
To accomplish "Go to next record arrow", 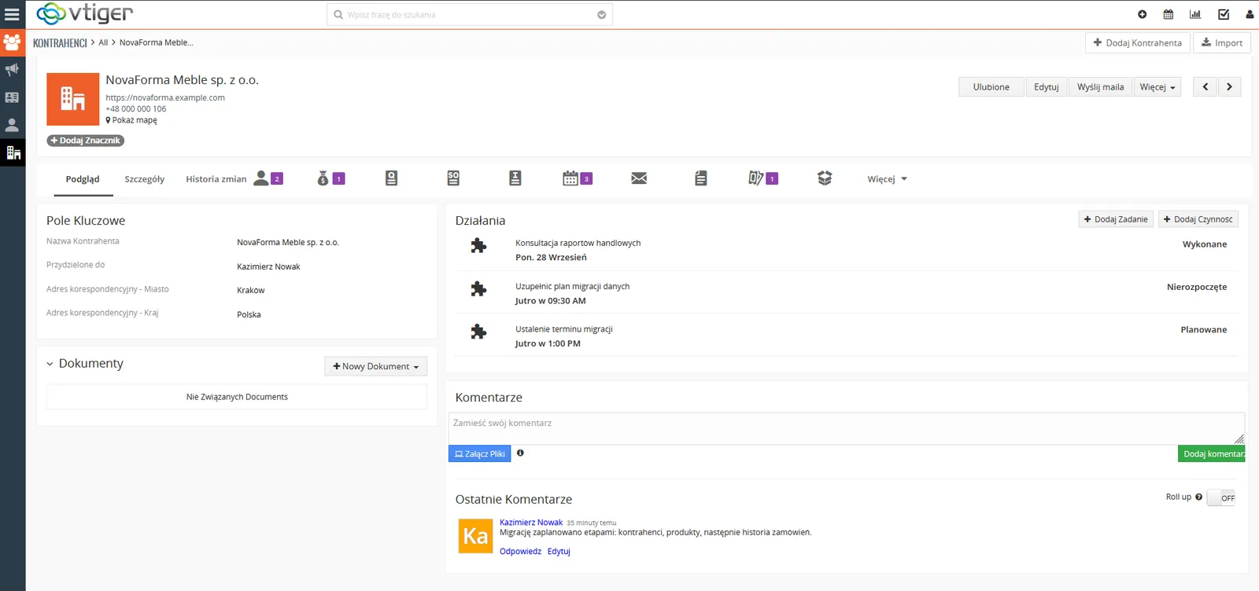I will pos(1229,86).
